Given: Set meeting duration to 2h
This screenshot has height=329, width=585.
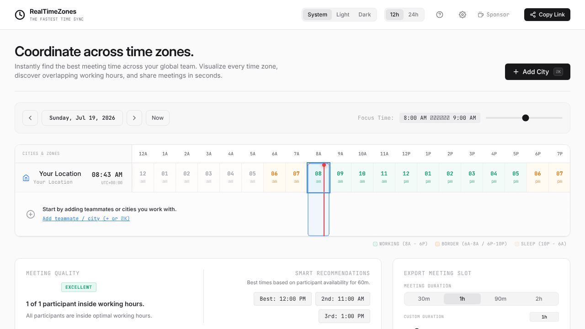Looking at the screenshot, I should (539, 299).
